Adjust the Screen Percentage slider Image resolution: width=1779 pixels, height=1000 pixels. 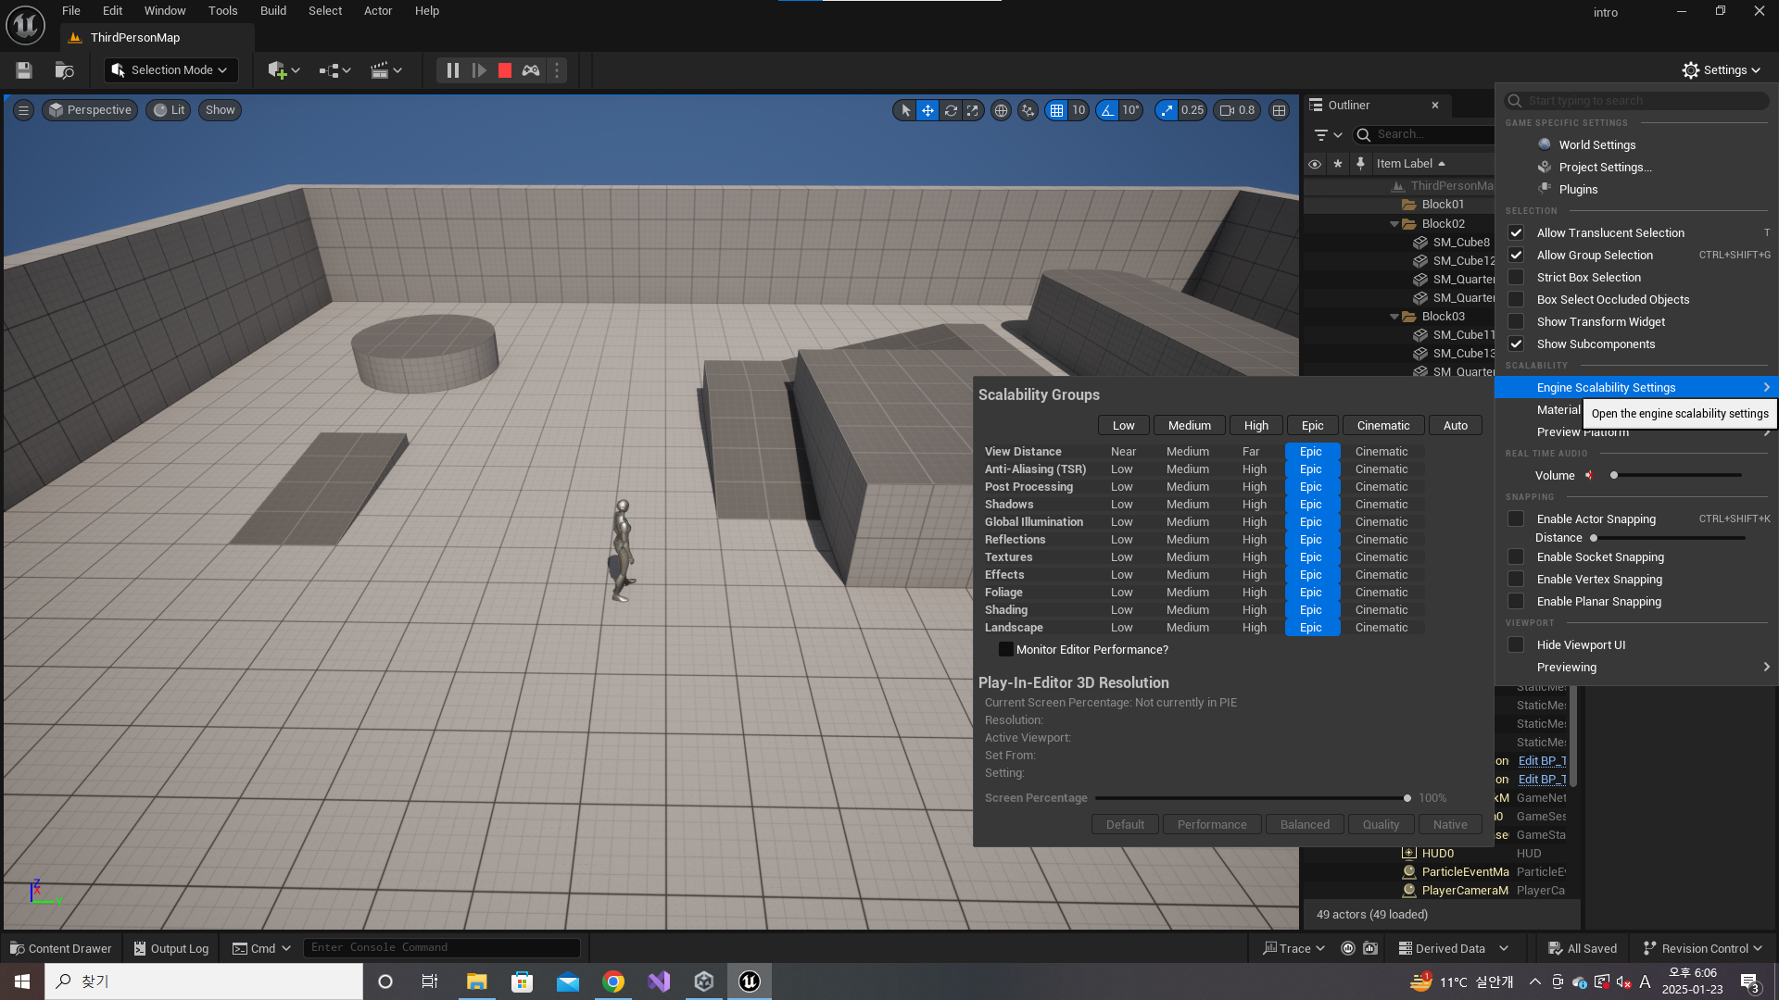point(1251,798)
